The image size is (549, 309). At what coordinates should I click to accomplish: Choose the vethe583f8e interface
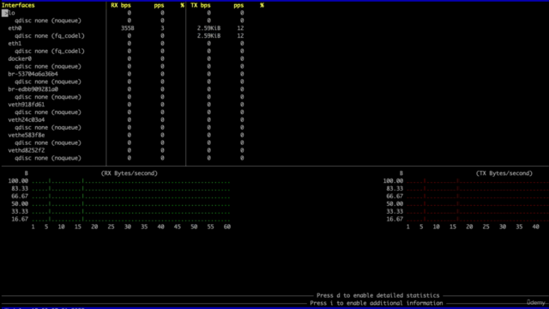(x=27, y=136)
